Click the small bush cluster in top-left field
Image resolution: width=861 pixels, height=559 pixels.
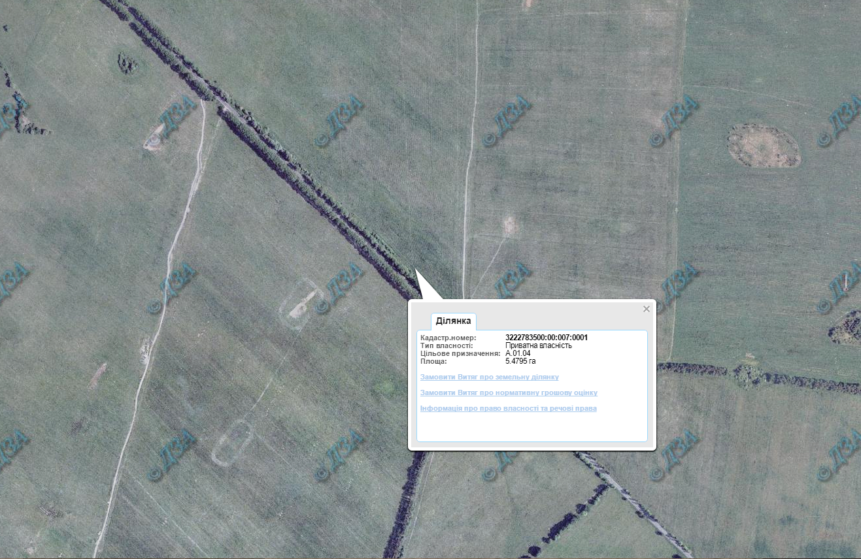click(127, 63)
